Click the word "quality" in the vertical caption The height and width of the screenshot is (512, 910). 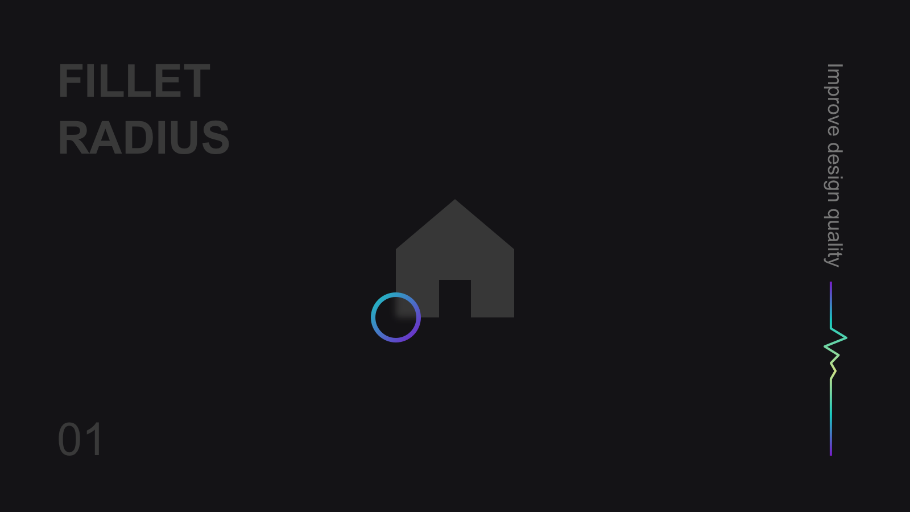click(x=834, y=238)
